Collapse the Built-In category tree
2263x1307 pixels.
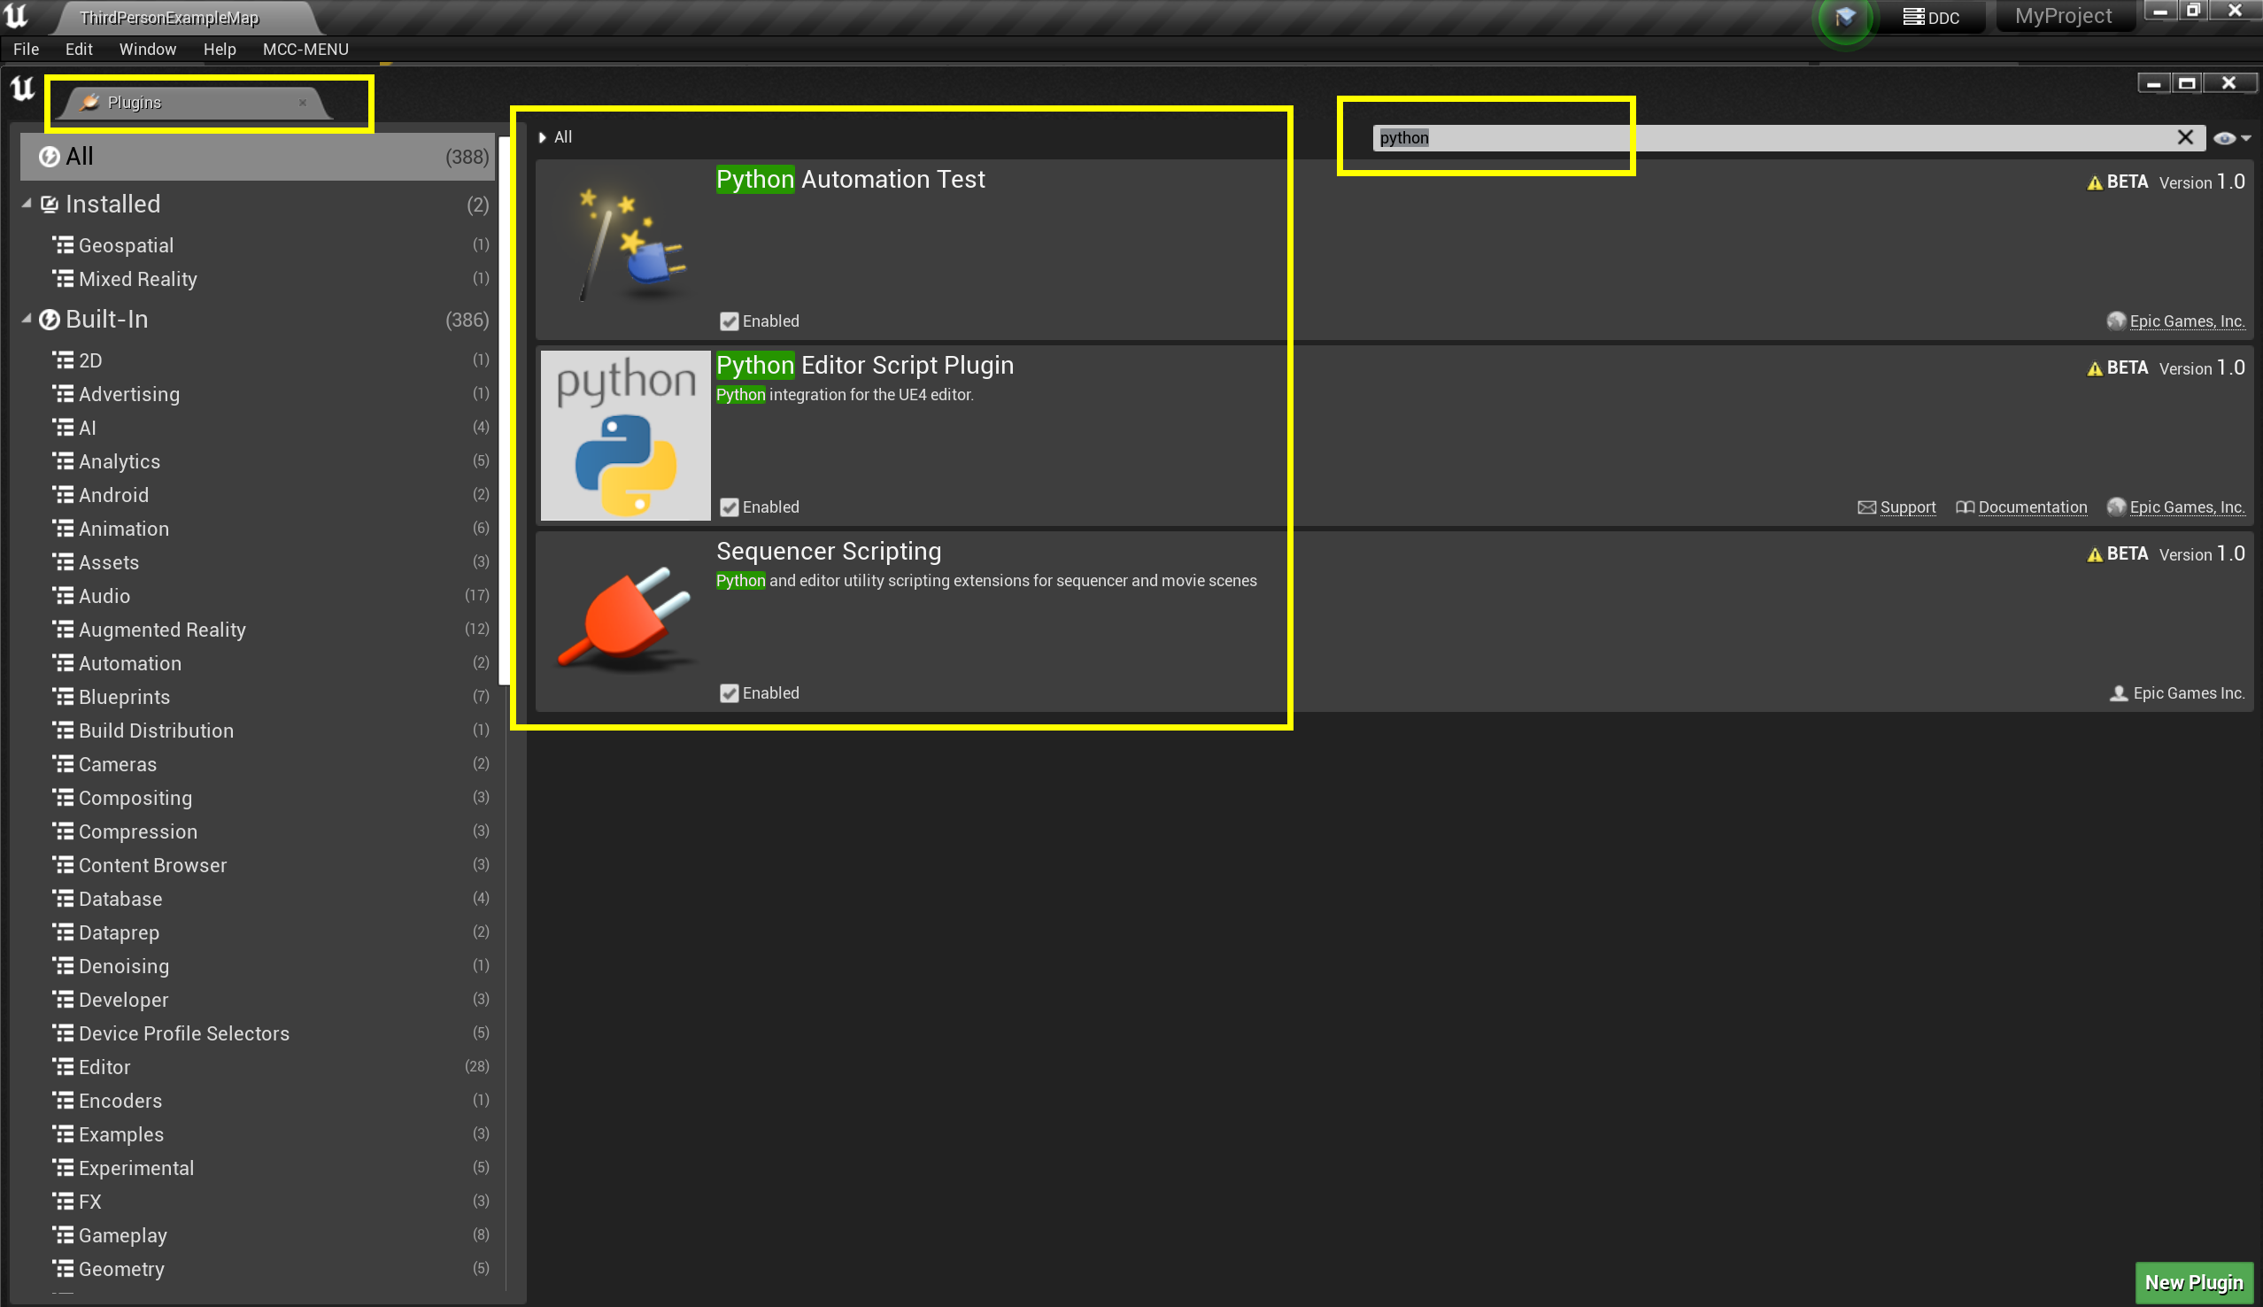[27, 319]
